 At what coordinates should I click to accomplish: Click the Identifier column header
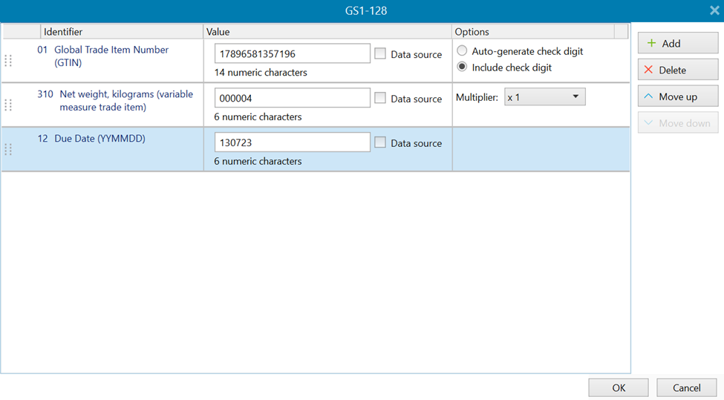point(122,31)
